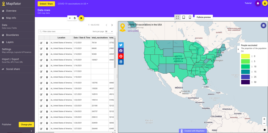The image size is (268, 133).
Task: Delete the 1/21/2021 row
Action: coord(47,94)
